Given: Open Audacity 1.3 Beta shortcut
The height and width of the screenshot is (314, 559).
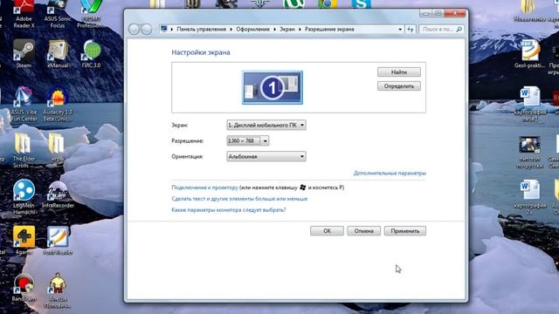Looking at the screenshot, I should tap(58, 104).
